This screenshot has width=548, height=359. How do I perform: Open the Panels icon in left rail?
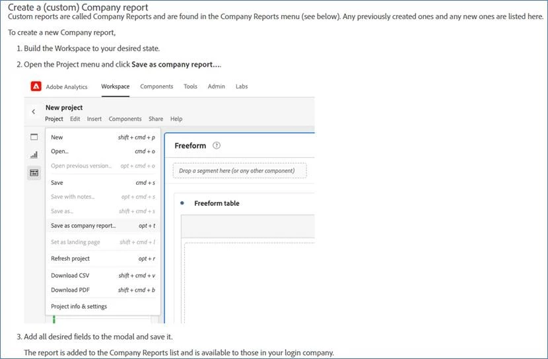pyautogui.click(x=34, y=137)
